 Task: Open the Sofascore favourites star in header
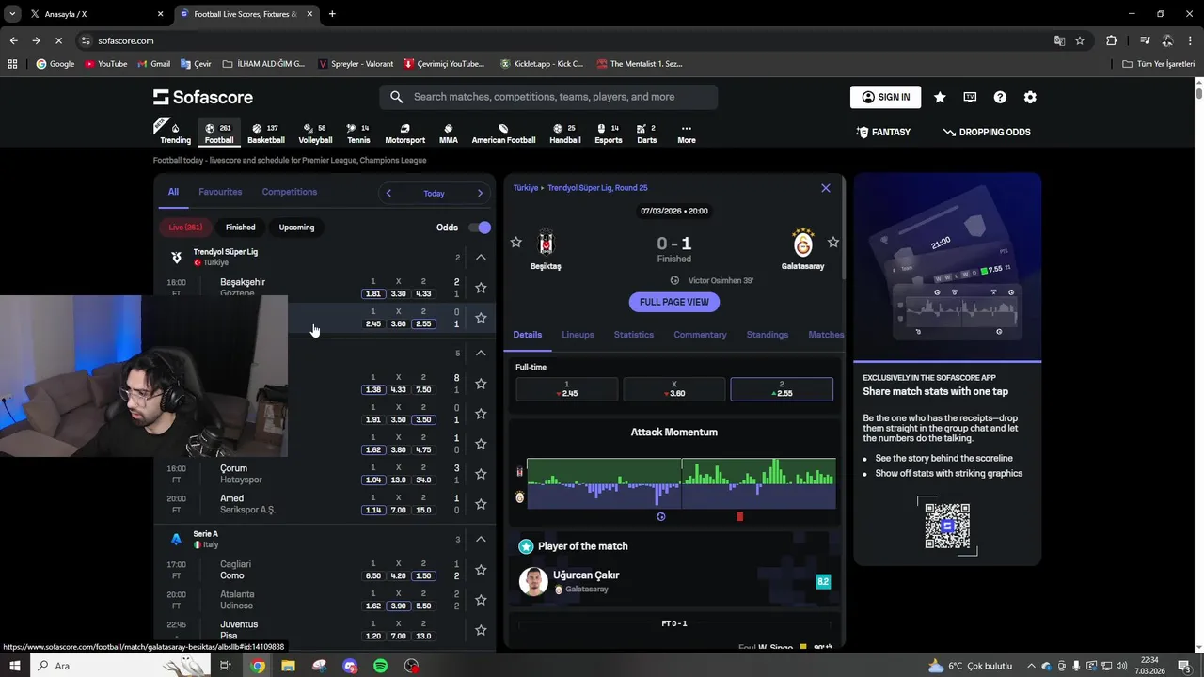click(x=940, y=97)
